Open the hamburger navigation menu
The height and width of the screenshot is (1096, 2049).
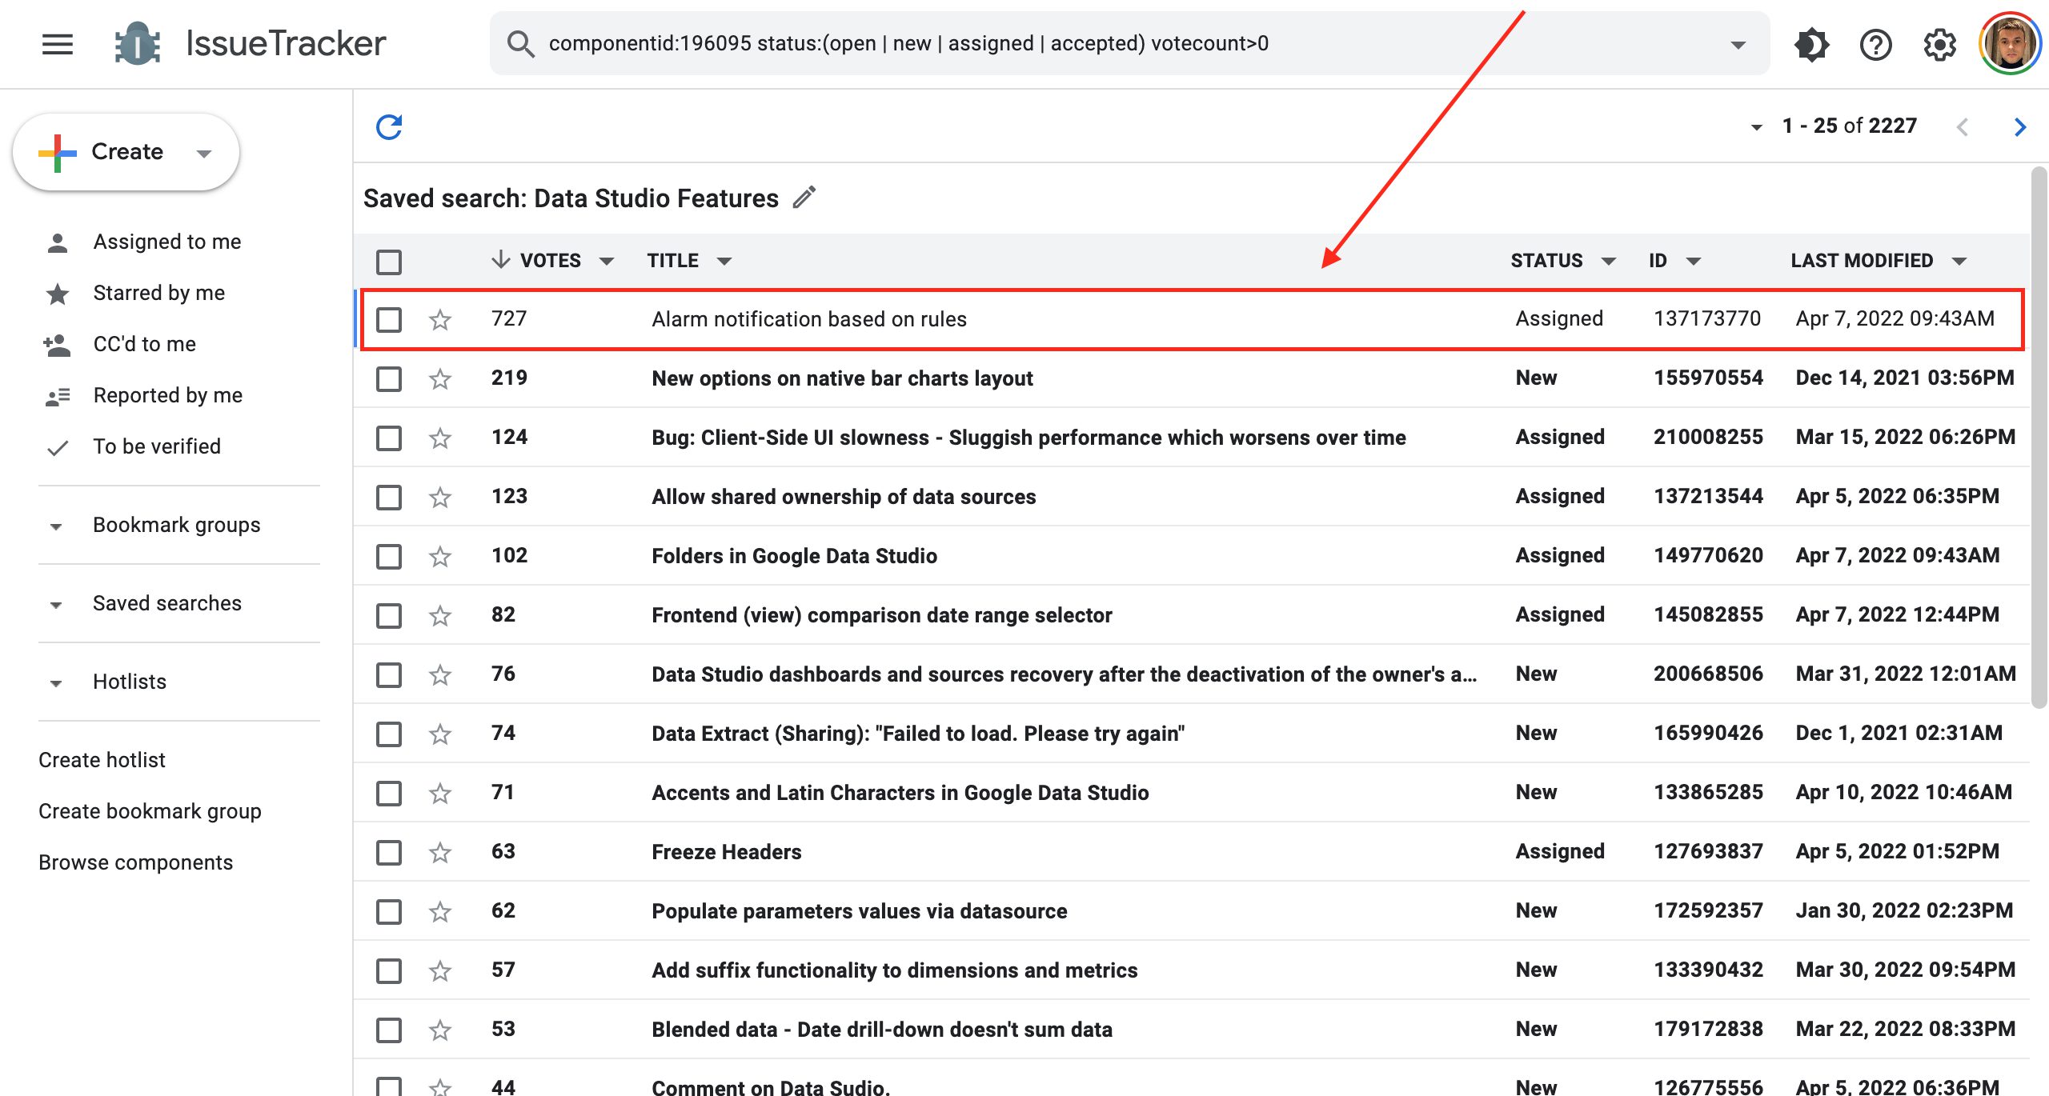pyautogui.click(x=58, y=44)
